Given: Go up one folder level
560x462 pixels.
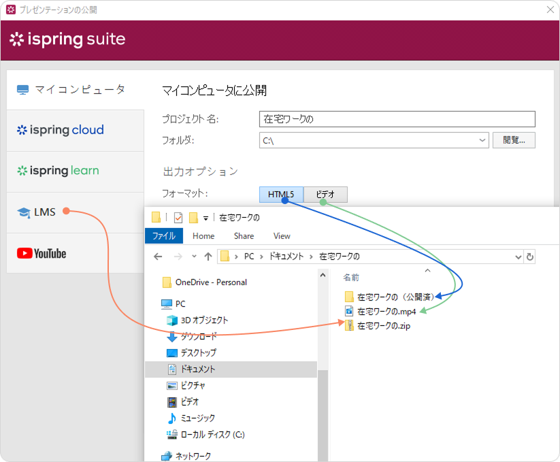Looking at the screenshot, I should tap(208, 257).
